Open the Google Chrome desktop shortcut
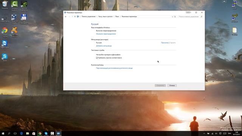Image resolution: width=242 pixels, height=136 pixels. click(x=5, y=32)
